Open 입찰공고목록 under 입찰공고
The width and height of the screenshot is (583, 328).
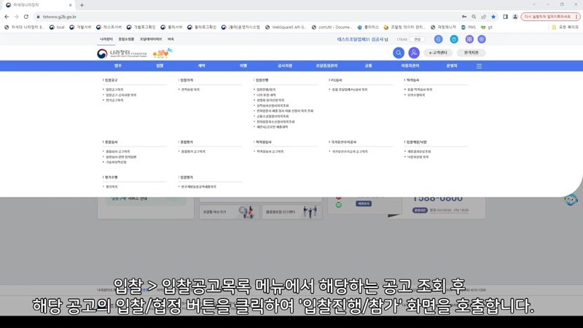[x=114, y=90]
